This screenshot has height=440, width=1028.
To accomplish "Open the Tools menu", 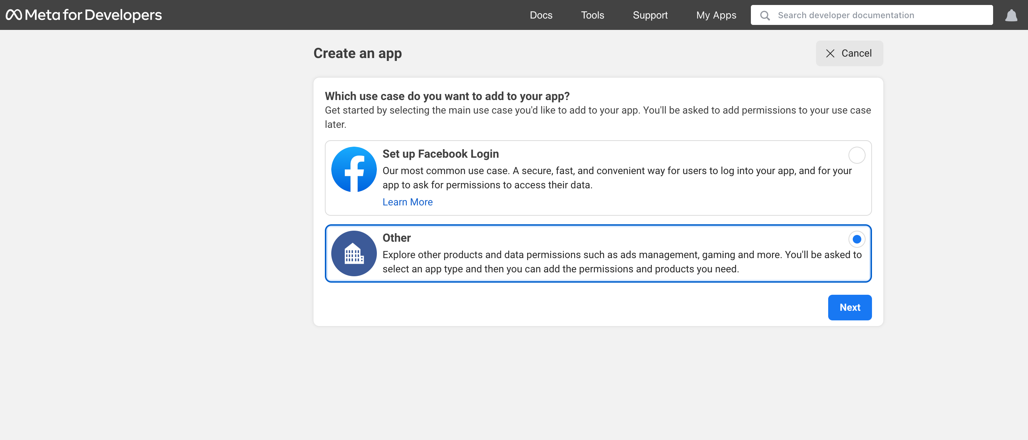I will [592, 15].
